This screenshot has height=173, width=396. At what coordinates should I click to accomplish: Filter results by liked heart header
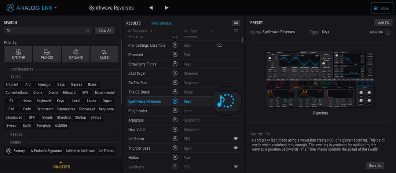[236, 31]
